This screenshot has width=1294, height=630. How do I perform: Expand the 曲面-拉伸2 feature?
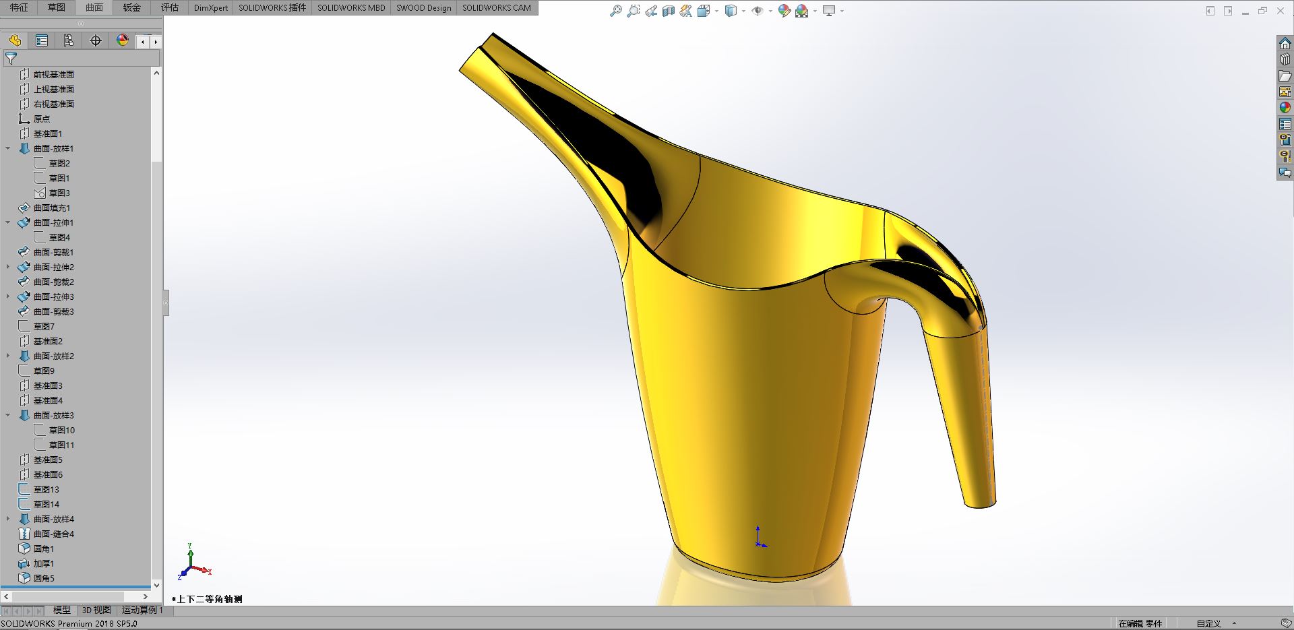(8, 267)
